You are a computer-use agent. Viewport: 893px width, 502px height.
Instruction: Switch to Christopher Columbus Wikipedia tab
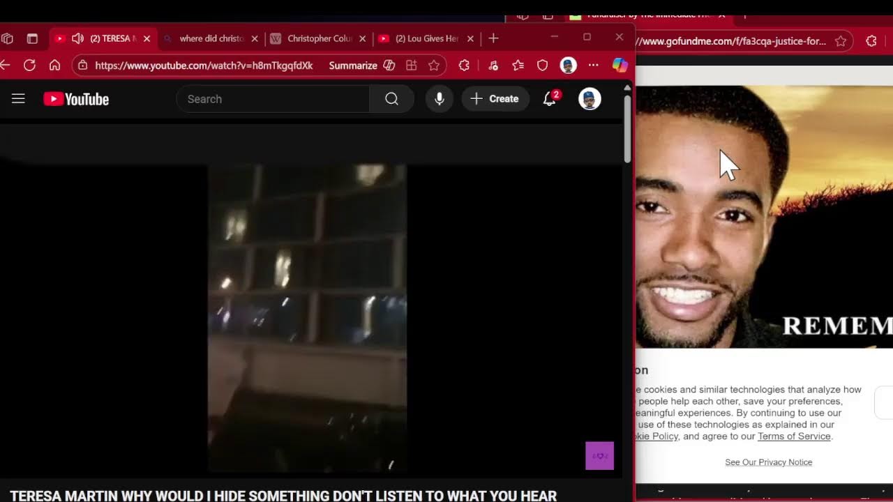tap(319, 38)
